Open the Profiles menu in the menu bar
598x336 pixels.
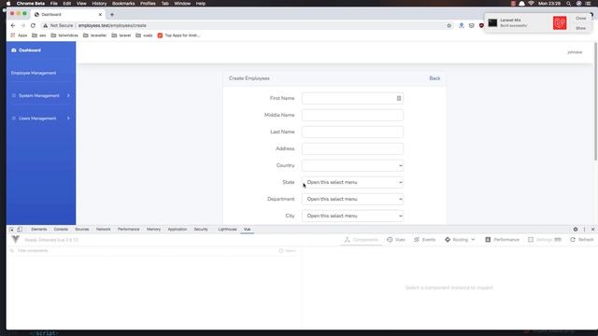[148, 4]
